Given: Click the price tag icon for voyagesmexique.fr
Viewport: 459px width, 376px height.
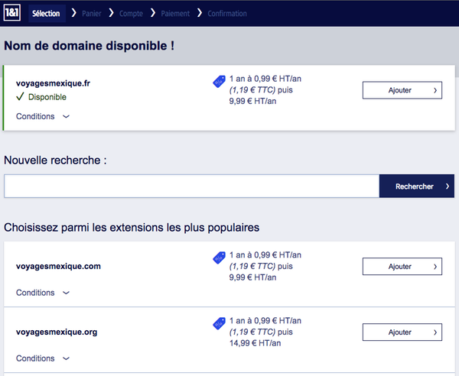Looking at the screenshot, I should click(x=219, y=83).
